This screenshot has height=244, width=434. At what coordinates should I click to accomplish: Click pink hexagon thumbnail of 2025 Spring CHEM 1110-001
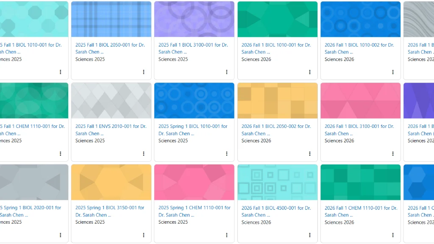coord(194,182)
